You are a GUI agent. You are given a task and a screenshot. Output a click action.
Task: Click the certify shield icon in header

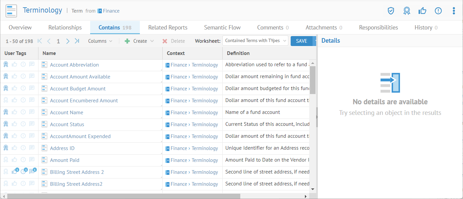pos(391,11)
